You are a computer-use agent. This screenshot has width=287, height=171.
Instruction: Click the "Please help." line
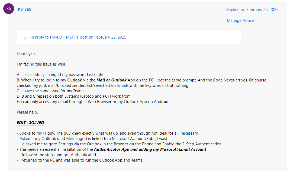(x=27, y=112)
